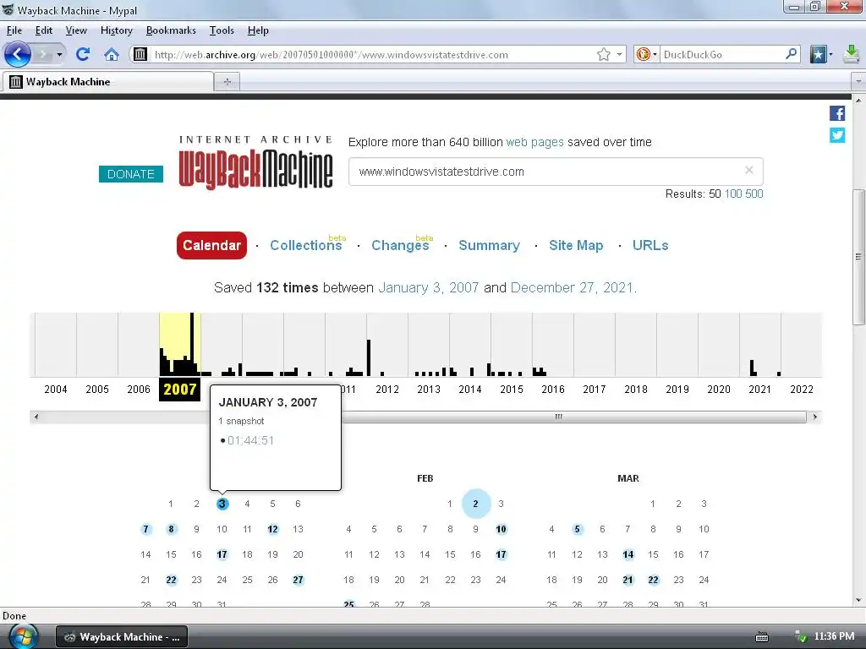This screenshot has width=866, height=649.
Task: Expand the back/forward history dropdown arrow
Action: (59, 55)
